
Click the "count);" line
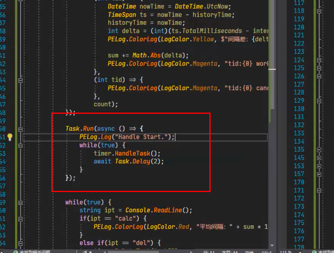tap(106, 104)
